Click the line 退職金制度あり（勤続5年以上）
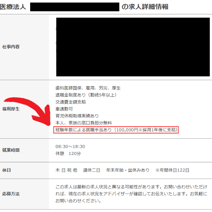Viewport: 212px width, 212px height. pyautogui.click(x=86, y=95)
